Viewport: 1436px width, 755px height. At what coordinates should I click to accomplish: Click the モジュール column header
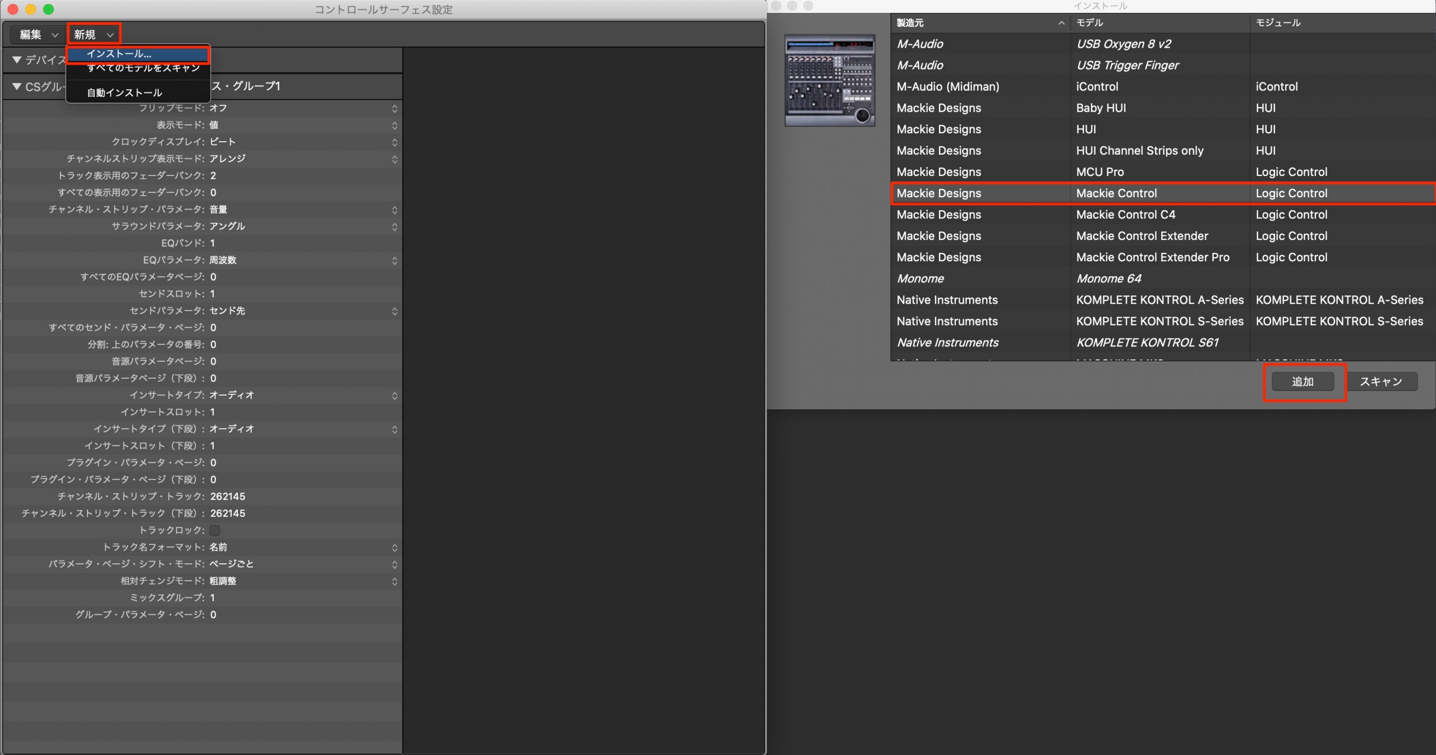(x=1343, y=23)
